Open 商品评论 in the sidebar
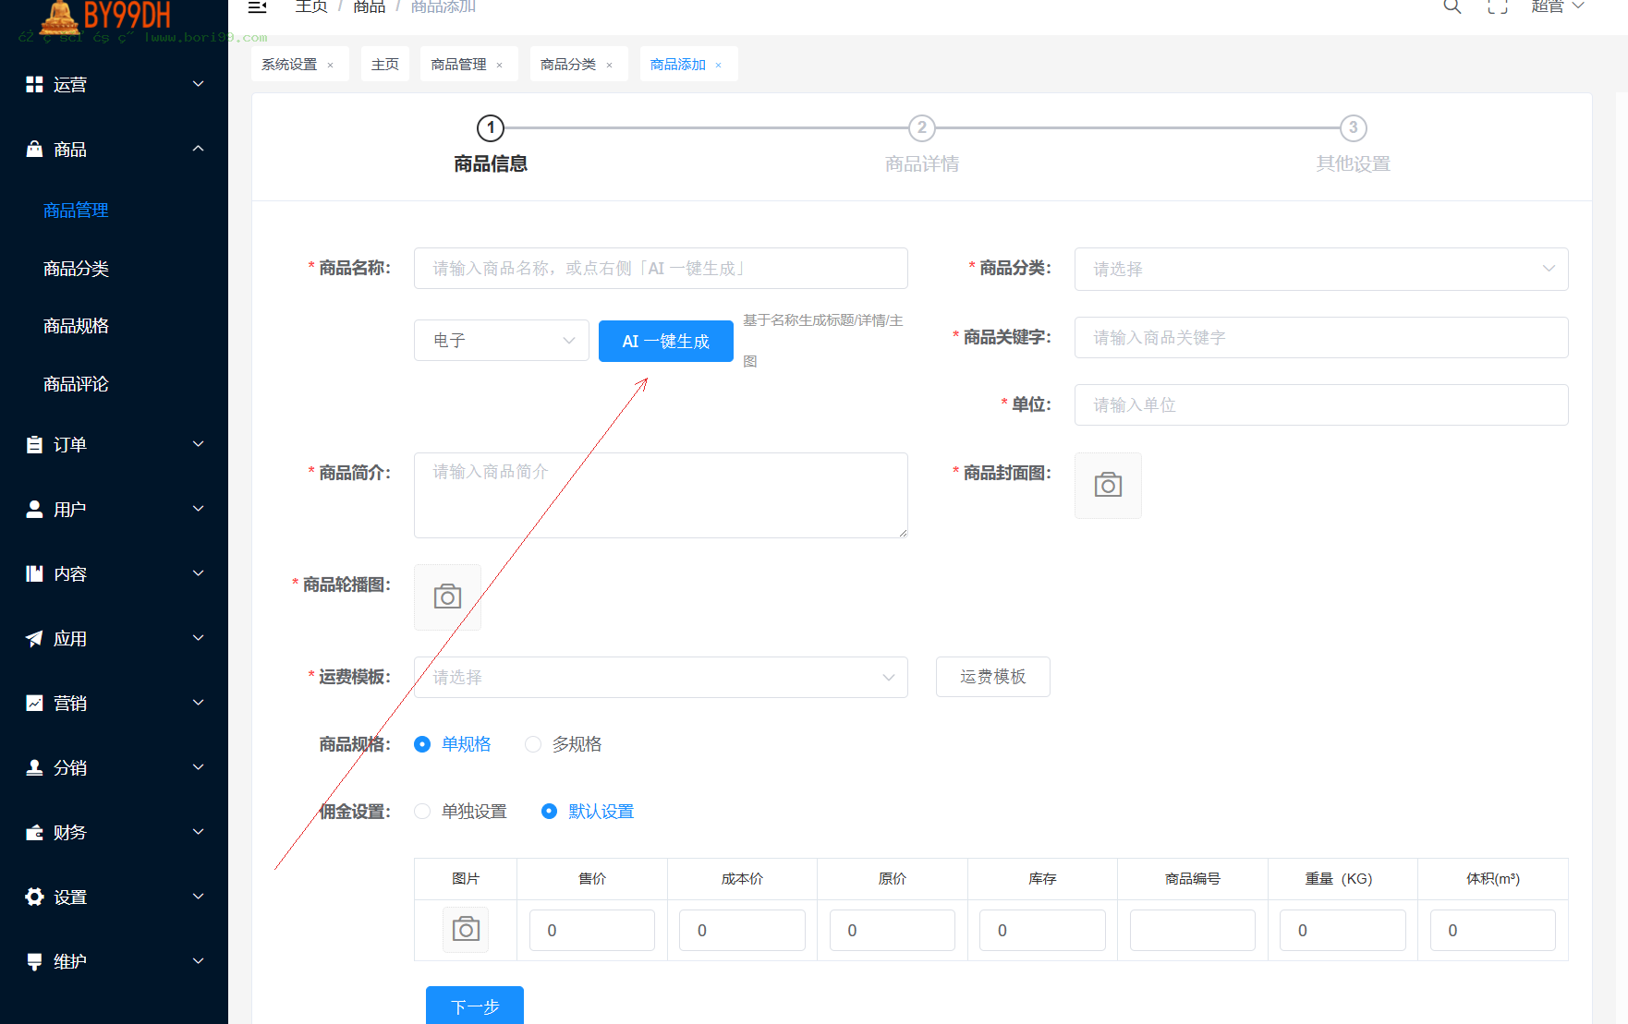Viewport: 1628px width, 1024px height. [x=76, y=384]
